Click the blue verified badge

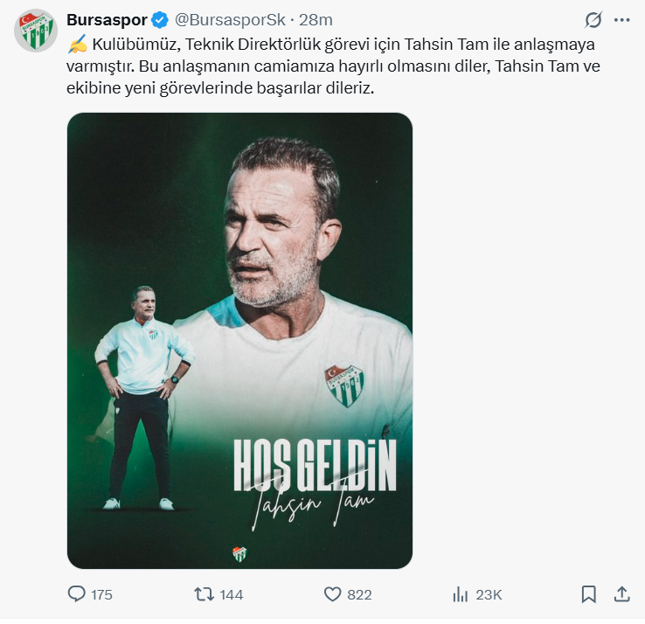160,20
